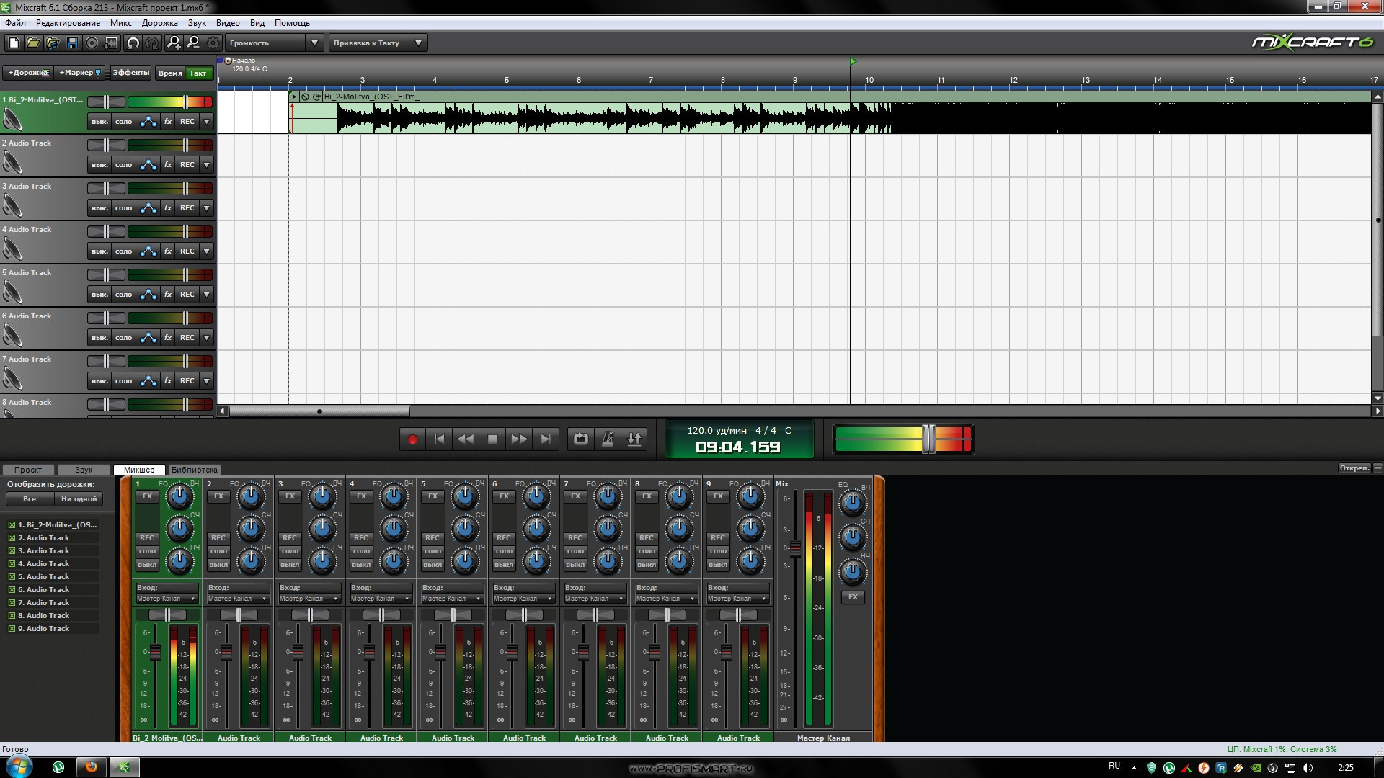Image resolution: width=1384 pixels, height=778 pixels.
Task: Switch the timeline to Такт mode
Action: (x=198, y=73)
